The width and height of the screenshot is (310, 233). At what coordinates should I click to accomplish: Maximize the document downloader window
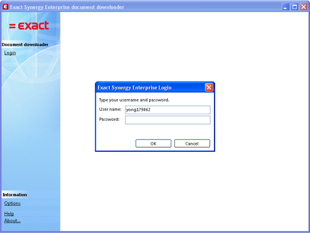(x=294, y=7)
